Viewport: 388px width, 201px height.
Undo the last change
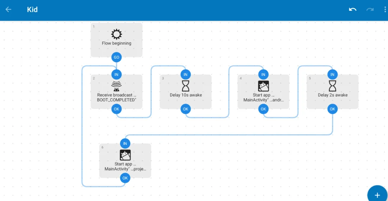pyautogui.click(x=353, y=10)
